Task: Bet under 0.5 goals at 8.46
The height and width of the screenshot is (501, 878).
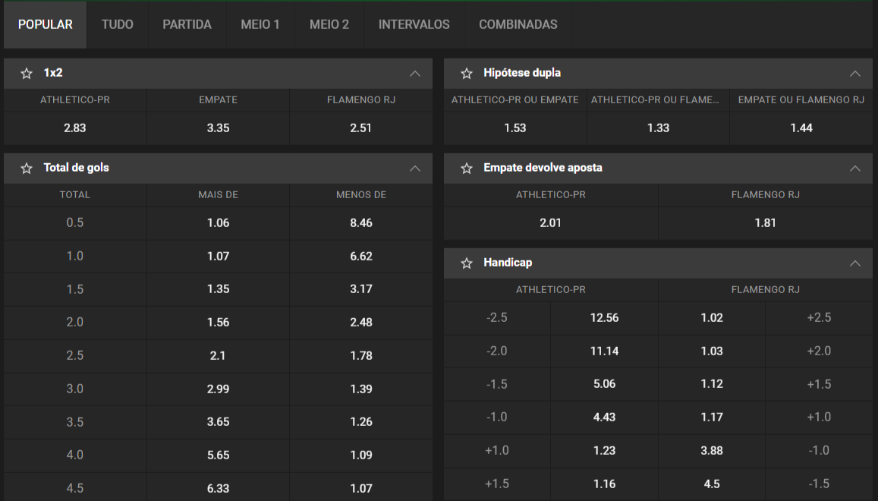Action: [361, 223]
